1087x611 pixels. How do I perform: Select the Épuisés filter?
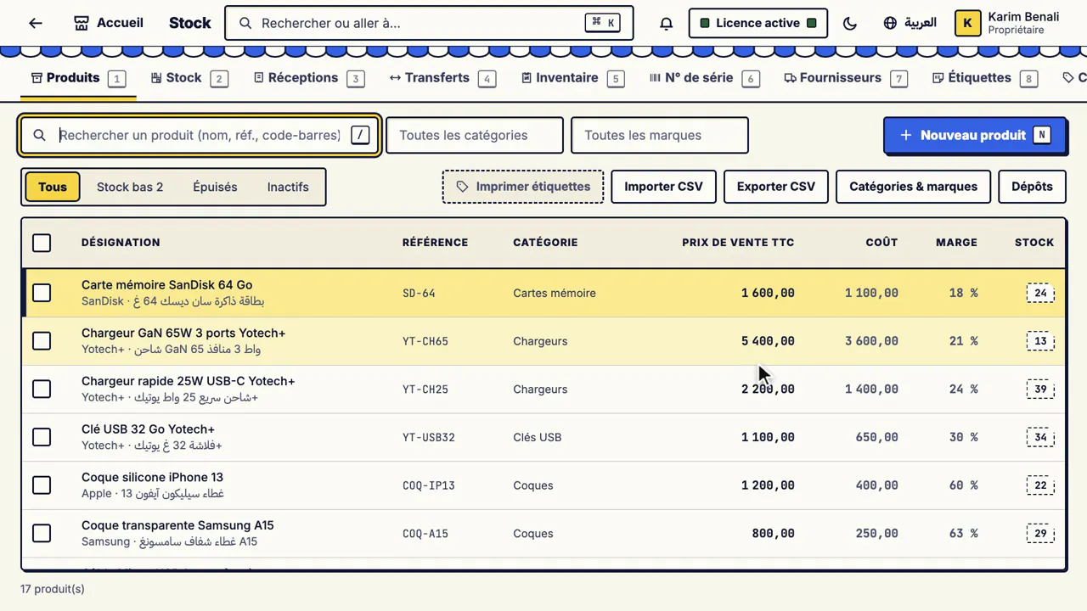point(215,187)
